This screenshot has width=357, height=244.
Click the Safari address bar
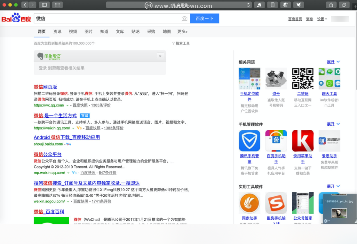pos(179,5)
